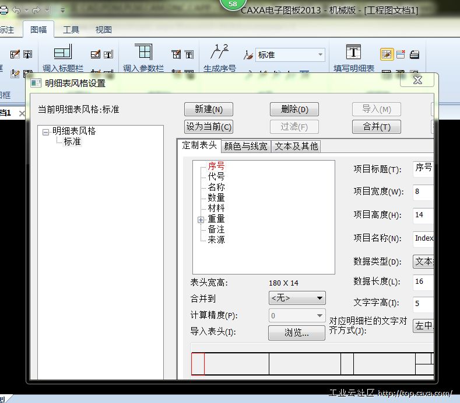Select 材料 in the header list

pyautogui.click(x=216, y=208)
